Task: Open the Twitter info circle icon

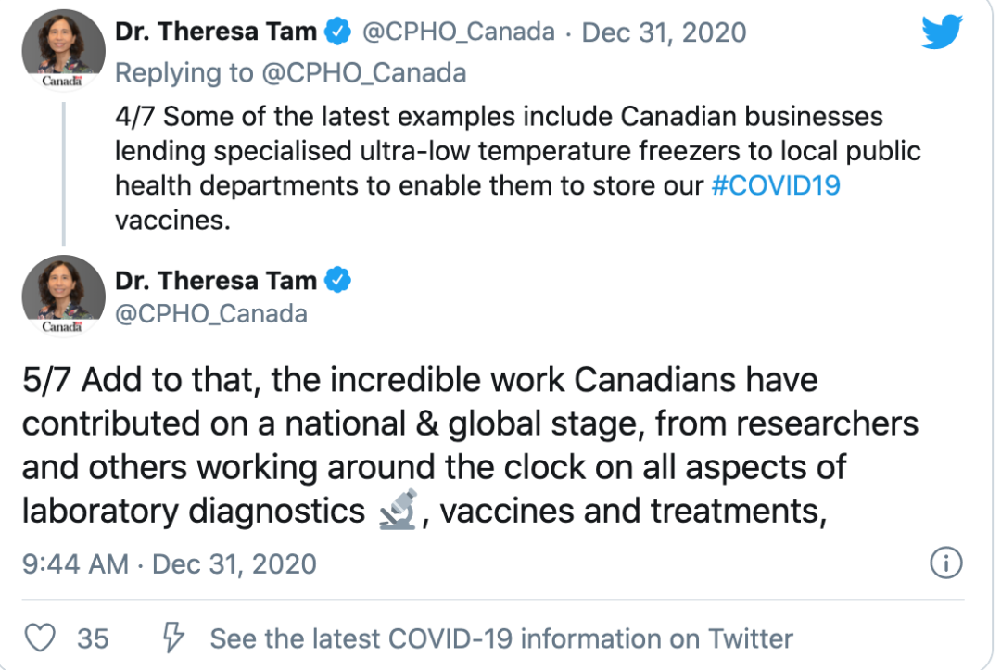Action: (x=945, y=563)
